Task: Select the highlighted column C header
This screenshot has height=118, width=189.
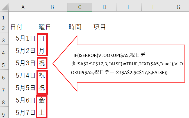Action: pos(80,7)
